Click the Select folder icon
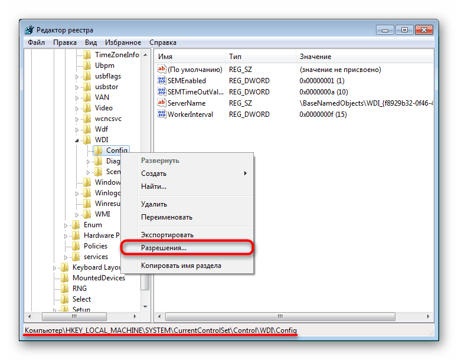This screenshot has height=360, width=458. pyautogui.click(x=64, y=299)
